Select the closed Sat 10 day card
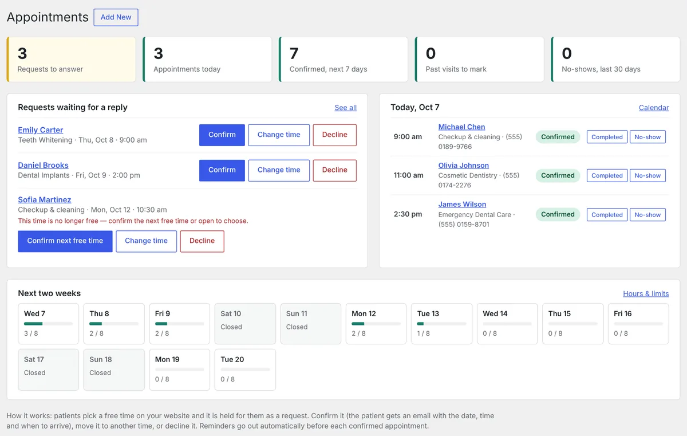The height and width of the screenshot is (436, 687). [x=245, y=324]
